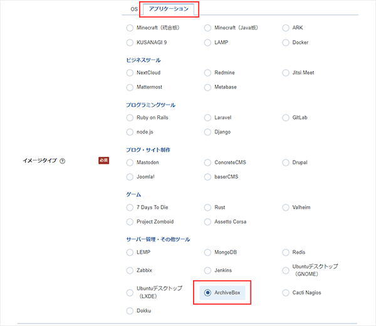
Task: Select the GitLab radio button
Action: pyautogui.click(x=286, y=117)
